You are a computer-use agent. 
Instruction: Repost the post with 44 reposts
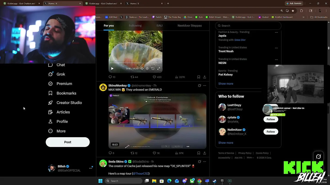(x=134, y=77)
